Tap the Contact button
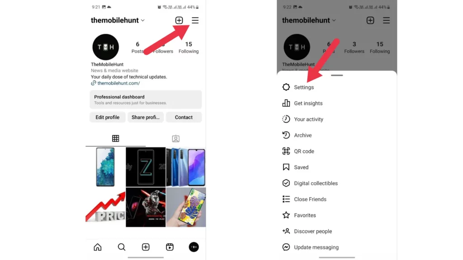463x260 pixels. click(x=184, y=117)
